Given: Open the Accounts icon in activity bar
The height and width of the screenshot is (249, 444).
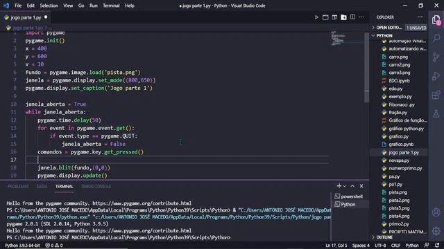Looking at the screenshot, I should pyautogui.click(x=436, y=212).
